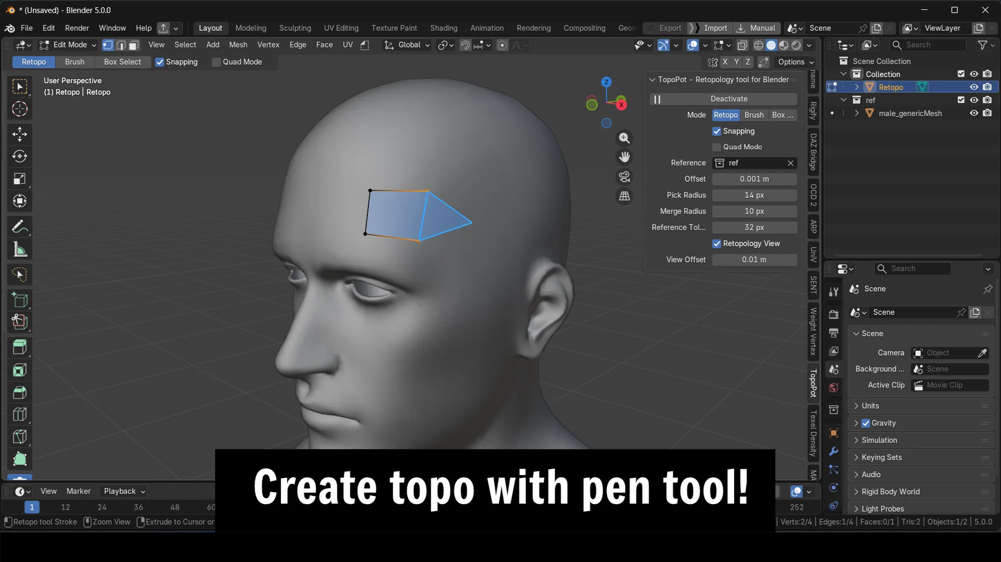Click the pan hand viewport icon
This screenshot has width=1001, height=562.
click(x=624, y=157)
